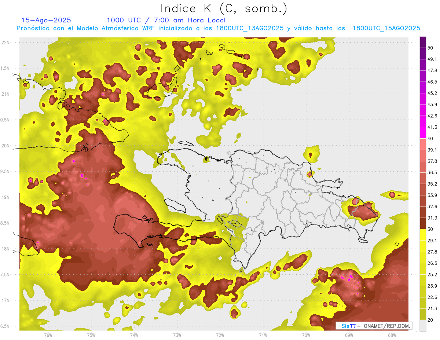The height and width of the screenshot is (340, 440).
Task: Click the dark brown segment between 30 and 31.3
Action: [x=423, y=223]
